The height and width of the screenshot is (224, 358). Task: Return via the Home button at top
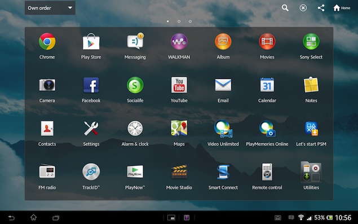click(342, 8)
